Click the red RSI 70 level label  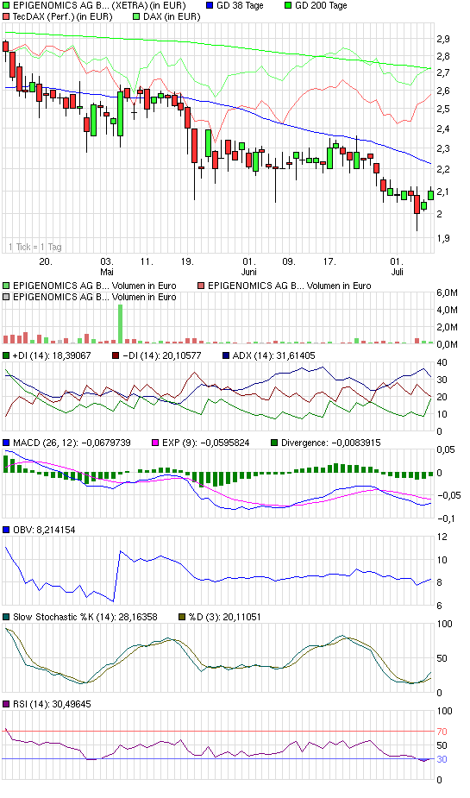pos(442,732)
